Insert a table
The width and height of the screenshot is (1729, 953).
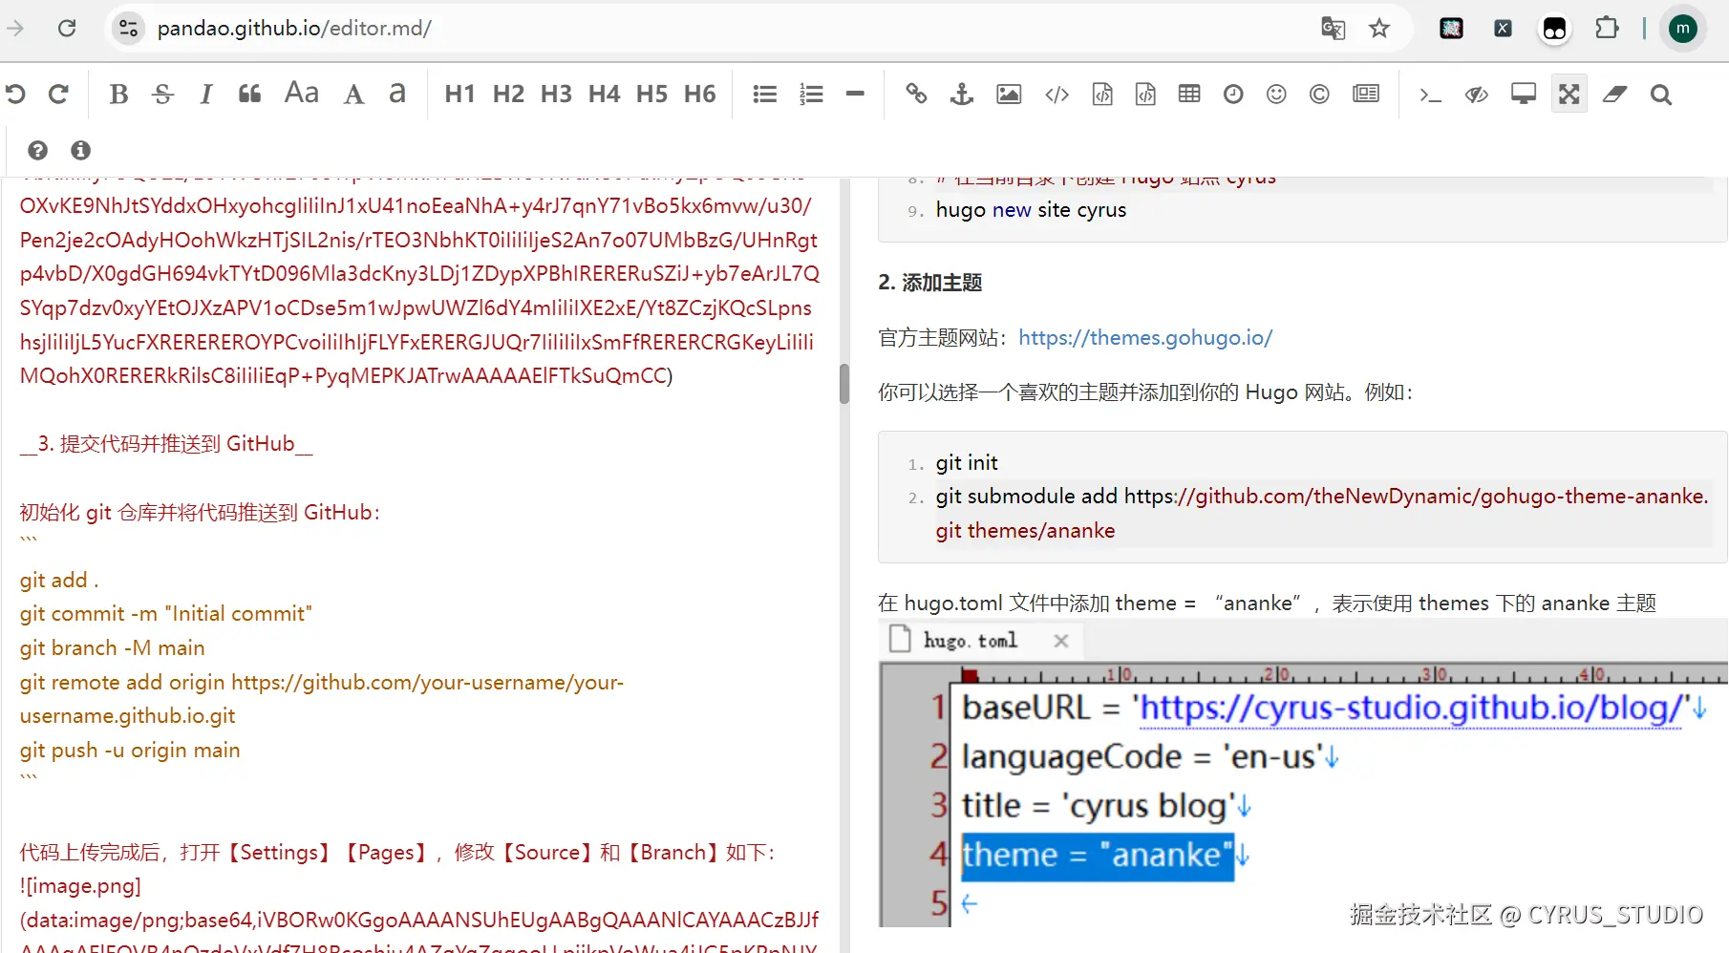pos(1189,94)
